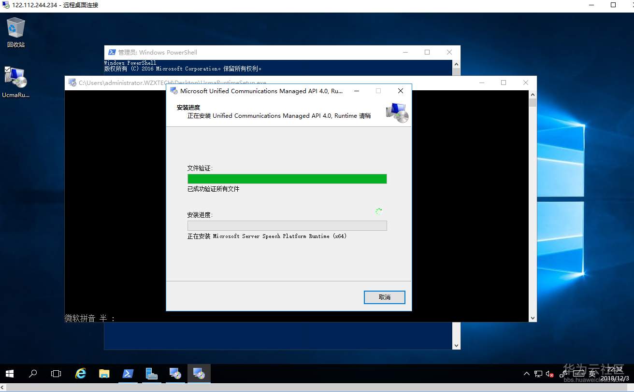Click the bold 安装进度 heading in the installer
This screenshot has width=634, height=392.
pos(188,107)
